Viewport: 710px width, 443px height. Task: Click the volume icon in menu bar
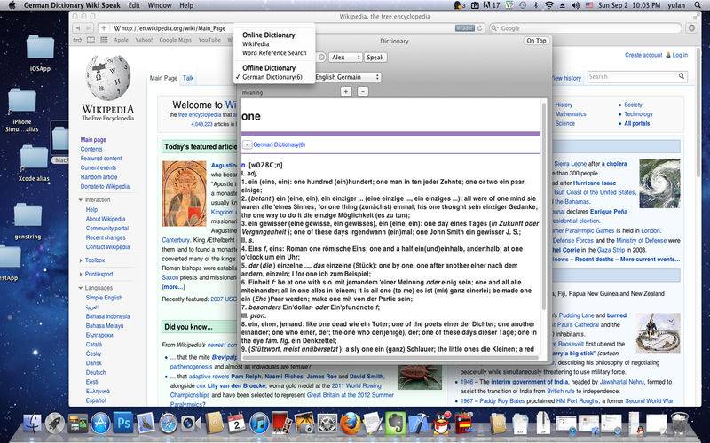(575, 5)
